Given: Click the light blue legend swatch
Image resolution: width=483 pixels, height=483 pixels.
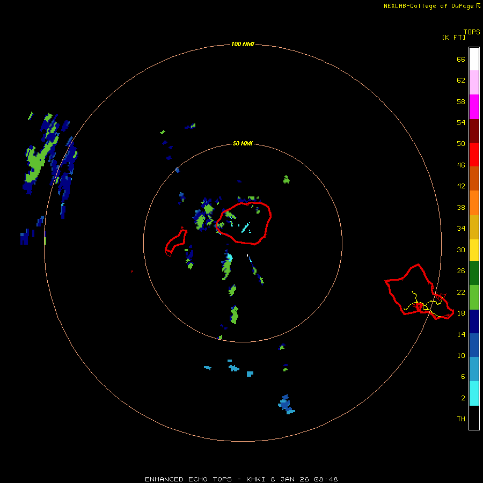Looking at the screenshot, I should tap(474, 369).
